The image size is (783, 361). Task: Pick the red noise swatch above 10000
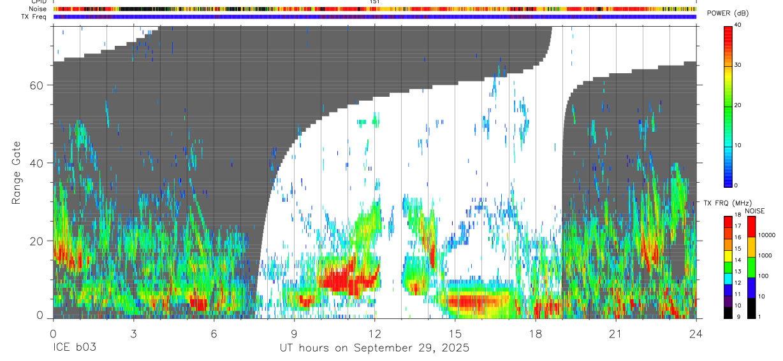[x=751, y=227]
